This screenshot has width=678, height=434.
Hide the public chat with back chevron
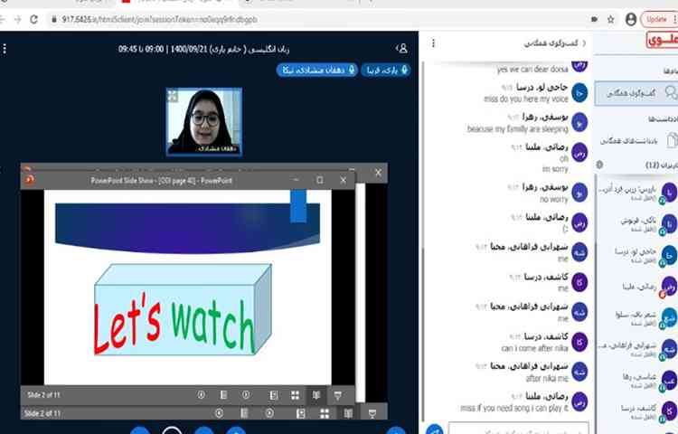(x=584, y=42)
